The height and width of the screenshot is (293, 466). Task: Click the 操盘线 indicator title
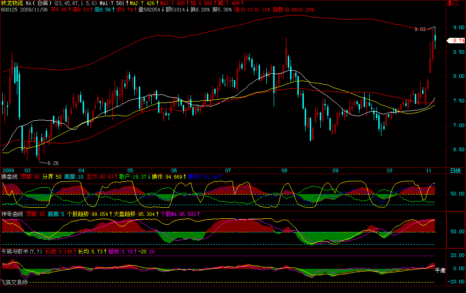click(9, 176)
